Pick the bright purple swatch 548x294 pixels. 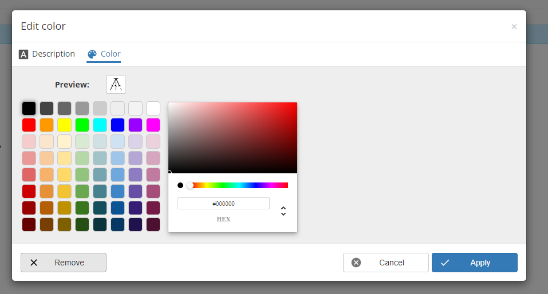[x=135, y=125]
